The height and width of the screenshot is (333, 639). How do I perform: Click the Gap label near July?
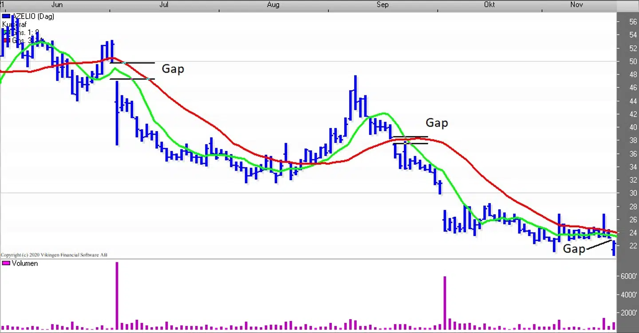(x=173, y=69)
